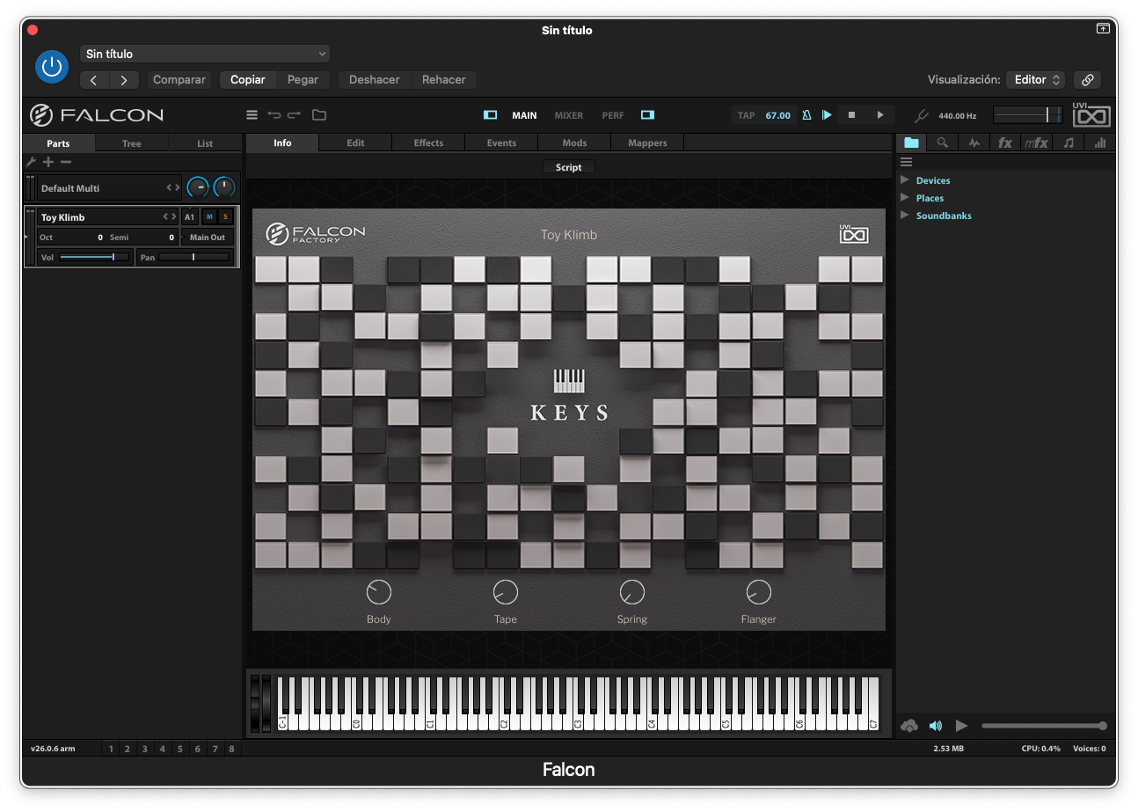Click the Rehacer button
Viewport: 1138px width, 812px height.
click(x=444, y=80)
